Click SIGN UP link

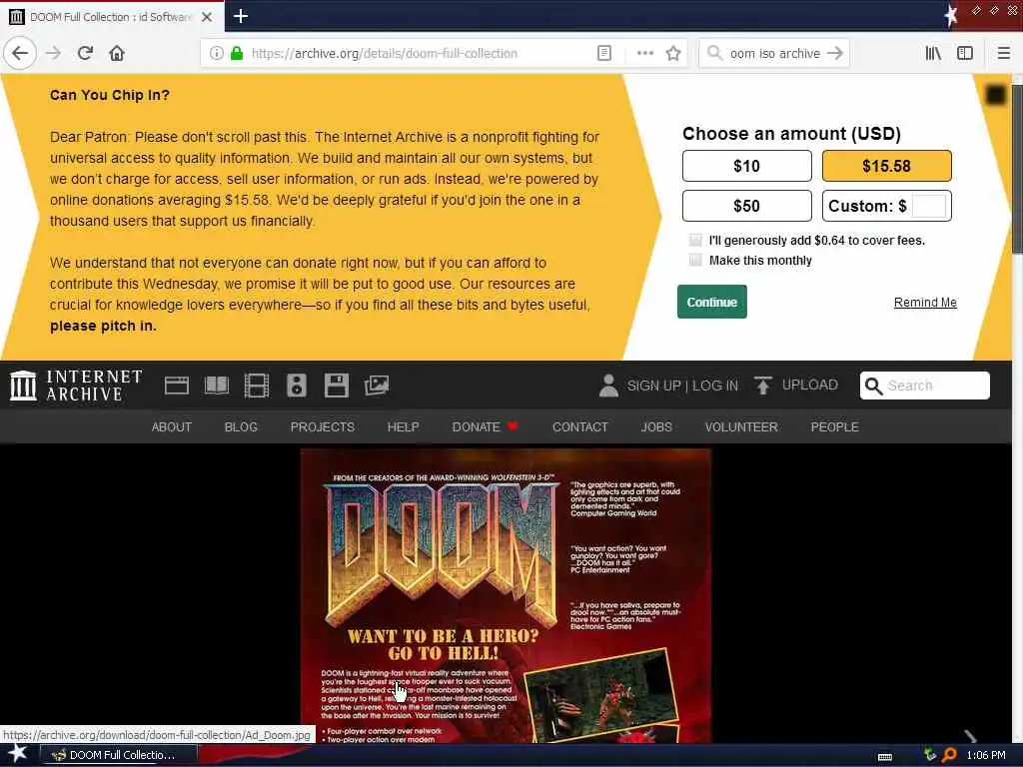point(653,385)
